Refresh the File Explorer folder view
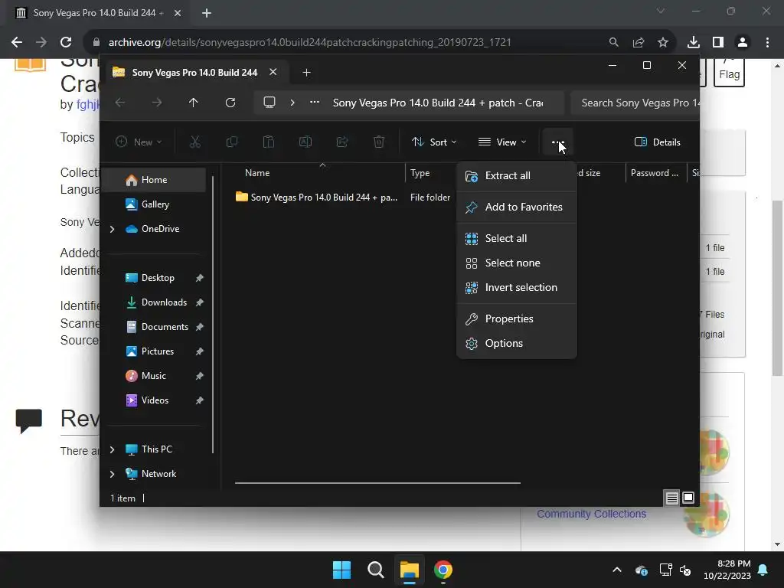Viewport: 784px width, 588px height. point(230,103)
